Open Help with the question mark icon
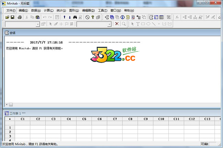Image resolution: width=223 pixels, height=148 pixels. pyautogui.click(x=93, y=17)
